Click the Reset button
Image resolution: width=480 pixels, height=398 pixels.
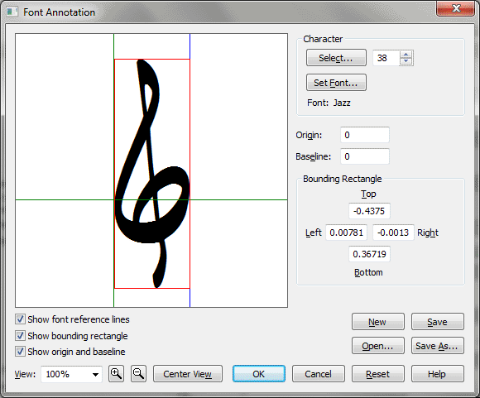tap(377, 374)
